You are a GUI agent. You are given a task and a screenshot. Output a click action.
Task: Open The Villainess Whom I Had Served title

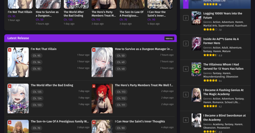pos(223,66)
